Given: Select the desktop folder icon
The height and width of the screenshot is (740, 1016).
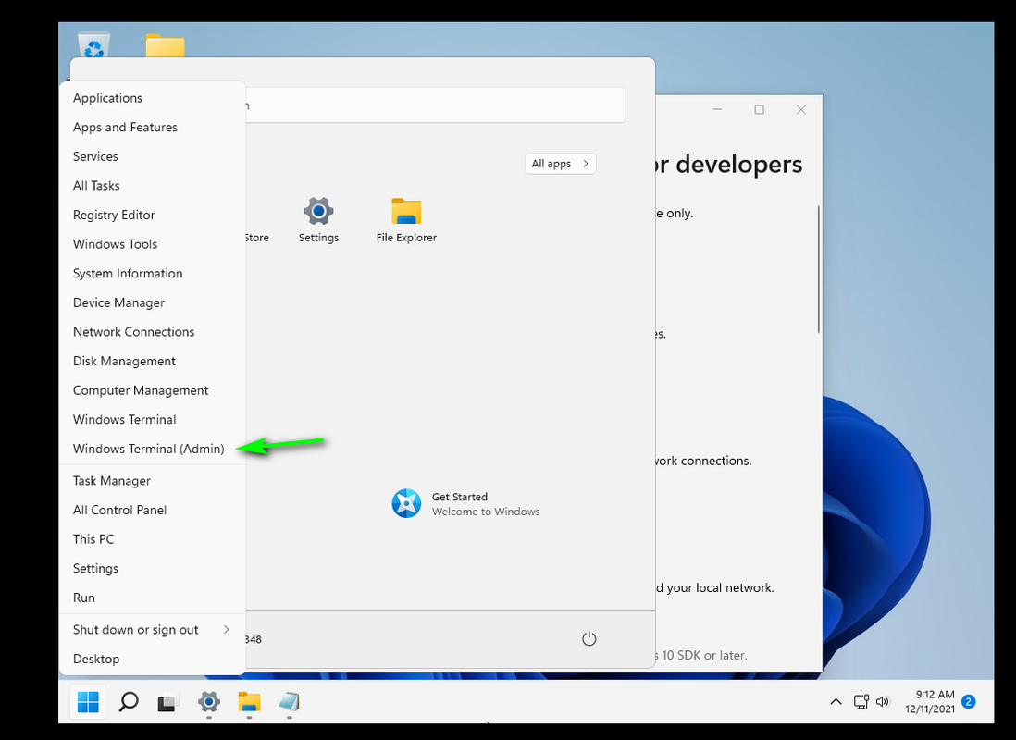Looking at the screenshot, I should 166,44.
